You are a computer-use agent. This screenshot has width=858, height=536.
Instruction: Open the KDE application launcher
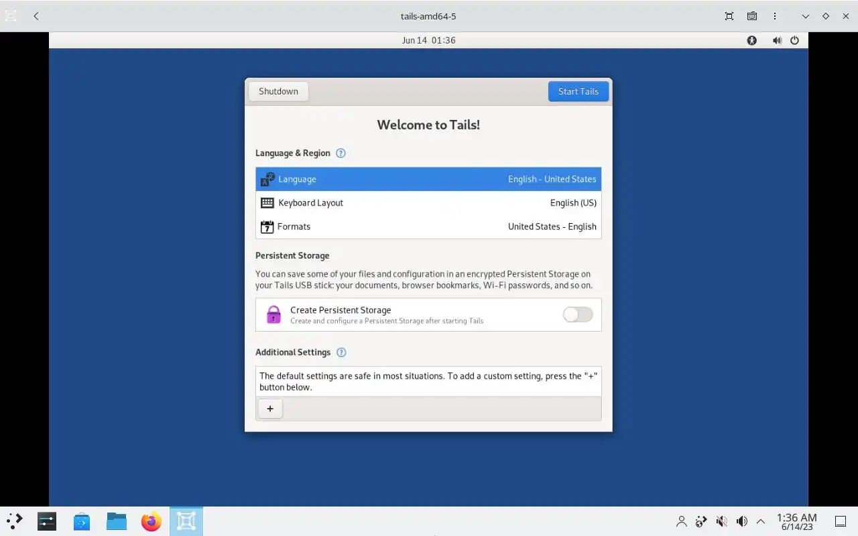15,521
